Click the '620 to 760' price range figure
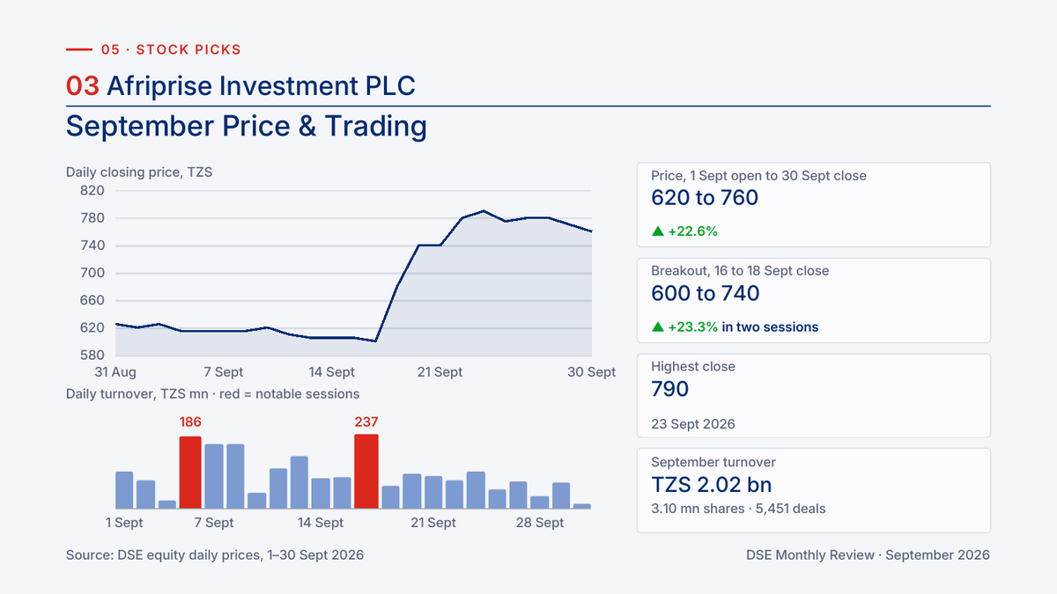 [x=705, y=198]
